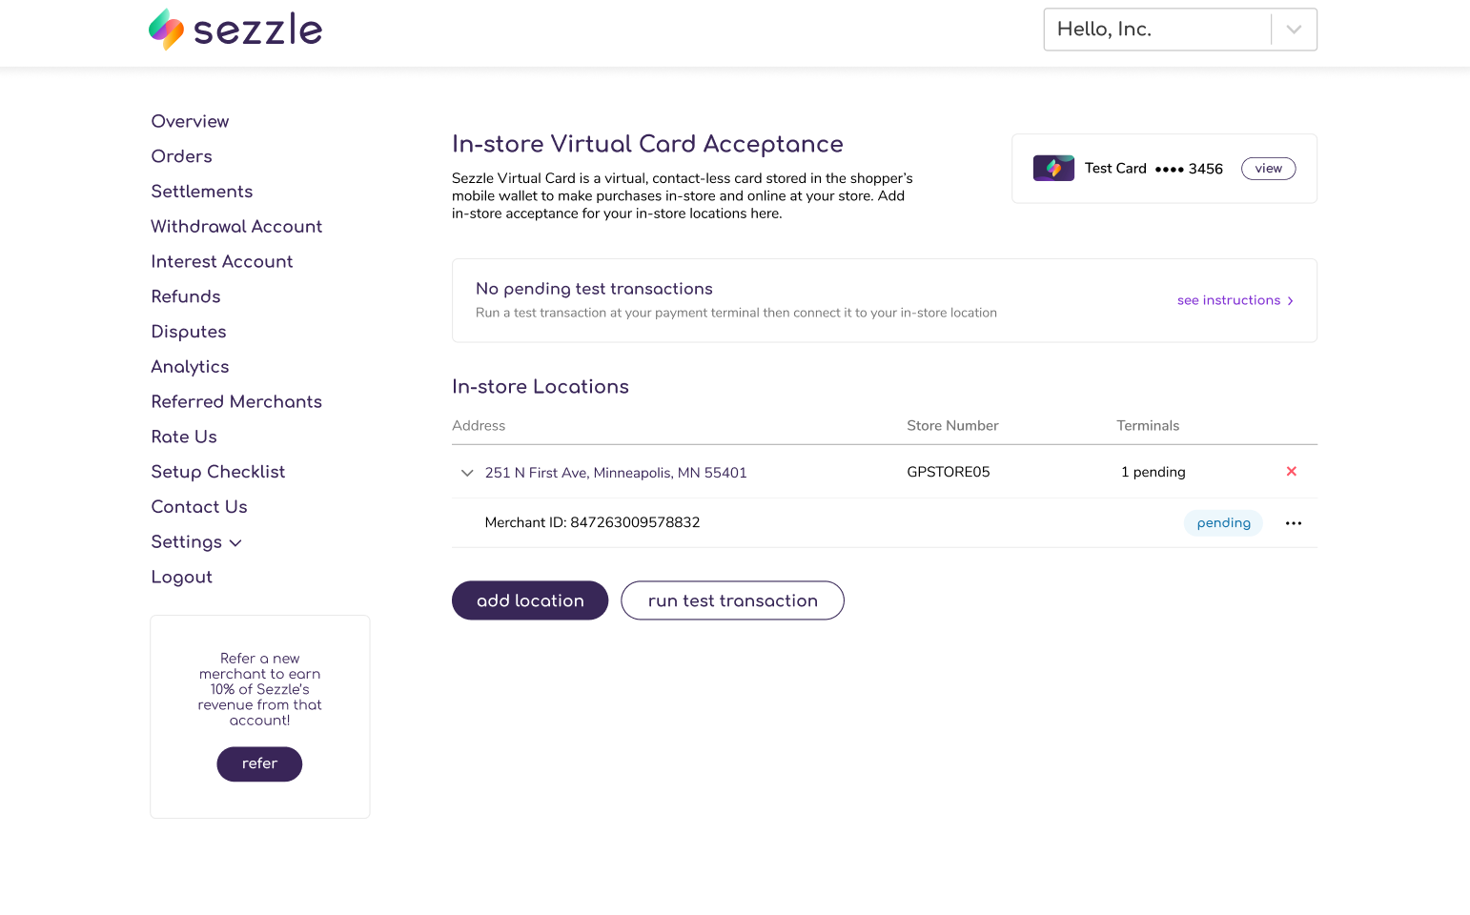Open Referred Merchants
1470x915 pixels.
click(236, 402)
